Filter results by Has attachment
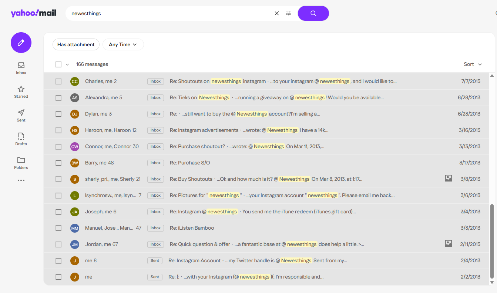 pos(76,44)
